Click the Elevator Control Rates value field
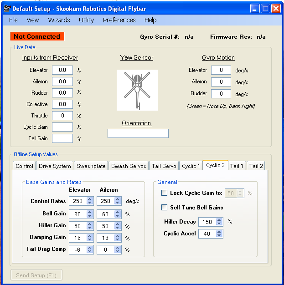The width and height of the screenshot is (284, 285). click(78, 201)
